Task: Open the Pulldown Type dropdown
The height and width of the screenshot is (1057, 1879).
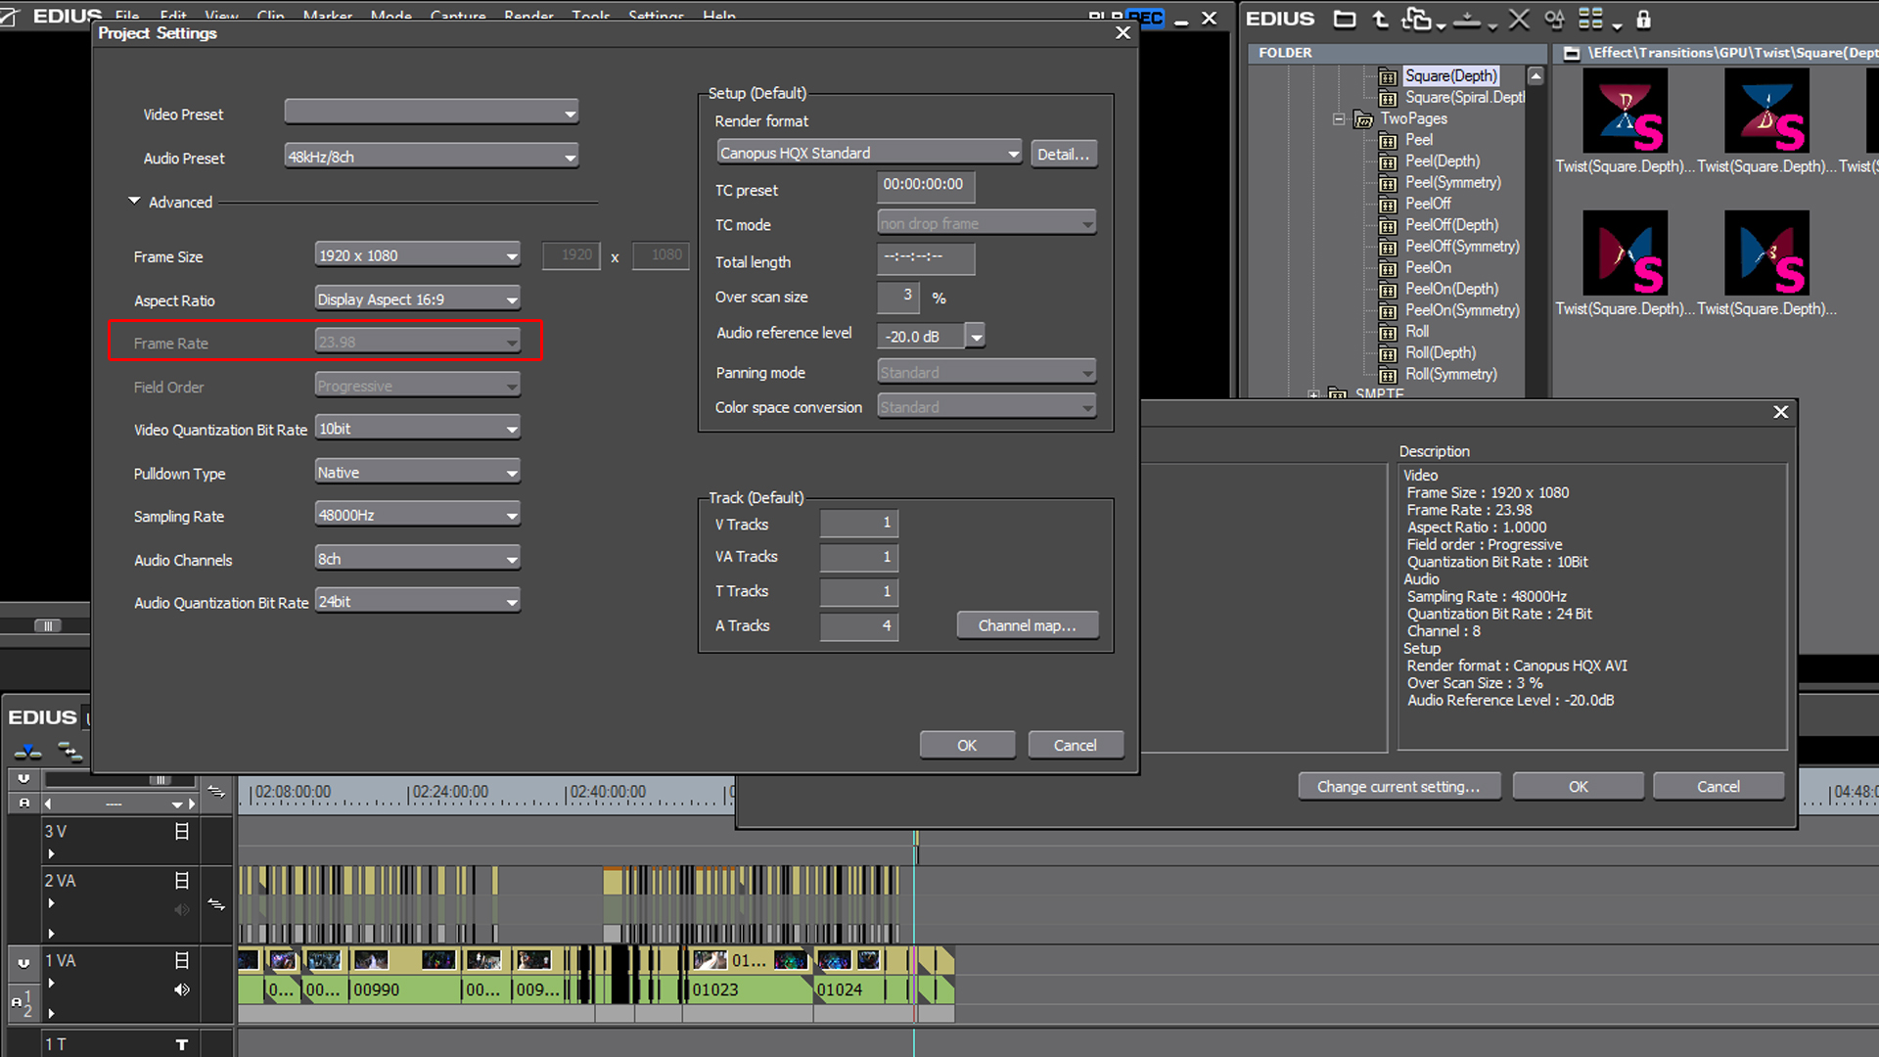Action: [418, 472]
